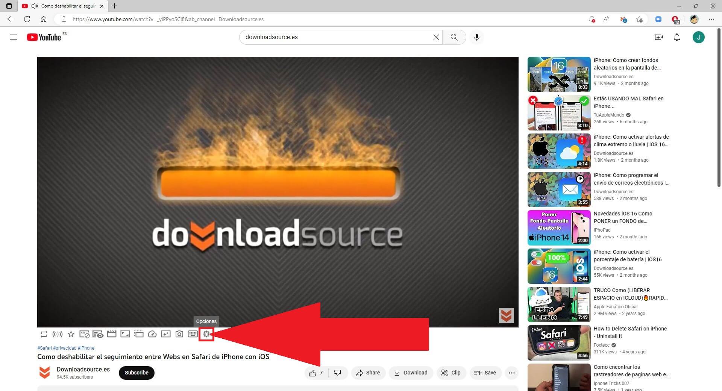Click the channel watermark in the player corner

tap(507, 315)
